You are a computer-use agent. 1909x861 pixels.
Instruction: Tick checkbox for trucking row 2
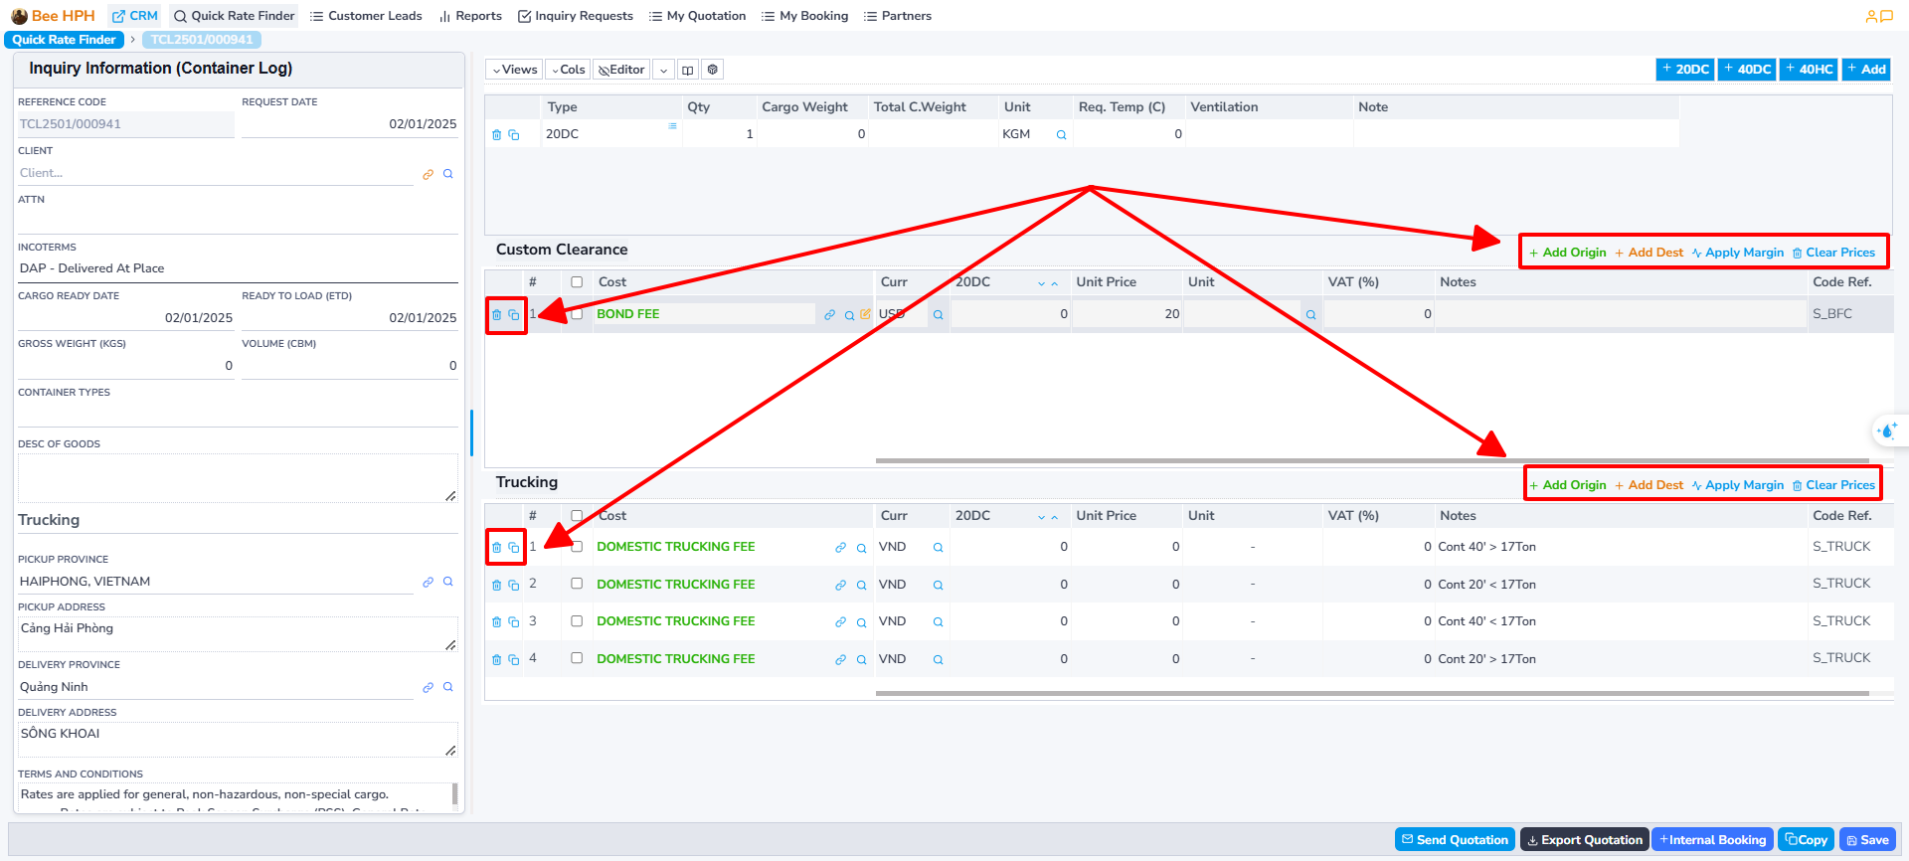577,584
